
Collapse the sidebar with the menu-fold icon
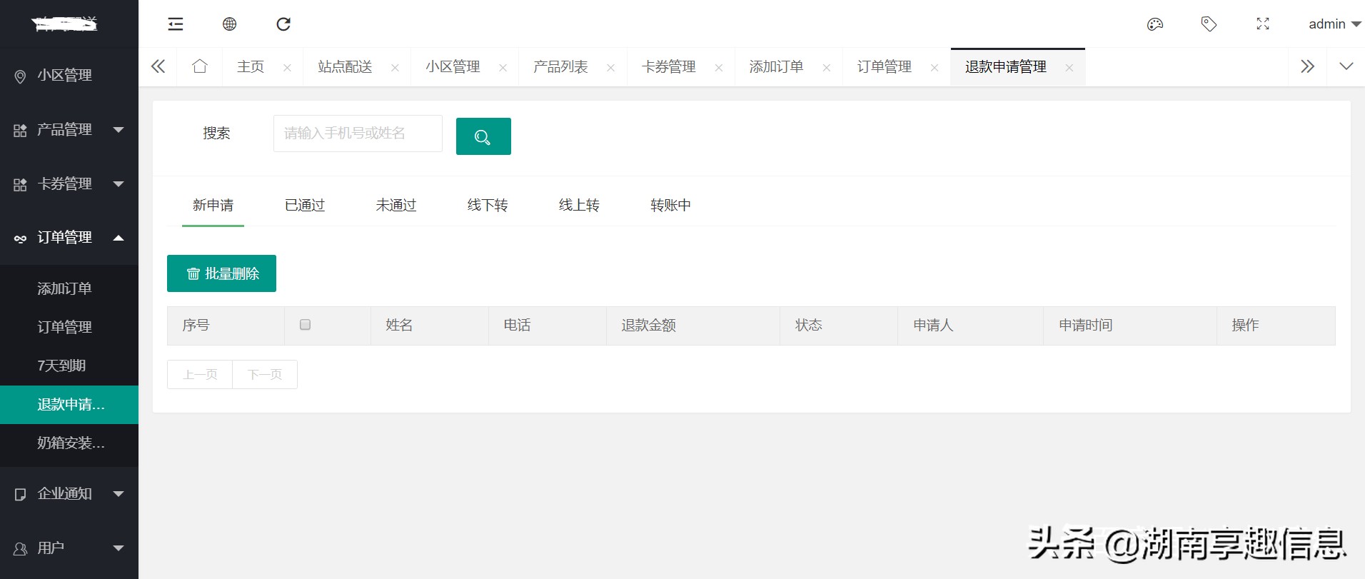pyautogui.click(x=176, y=24)
